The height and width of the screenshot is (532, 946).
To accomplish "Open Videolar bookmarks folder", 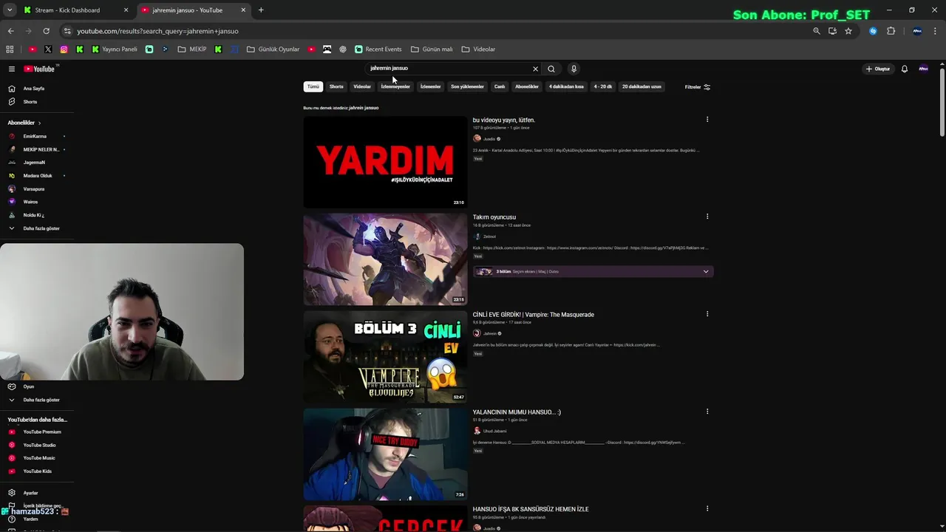I will click(x=478, y=50).
